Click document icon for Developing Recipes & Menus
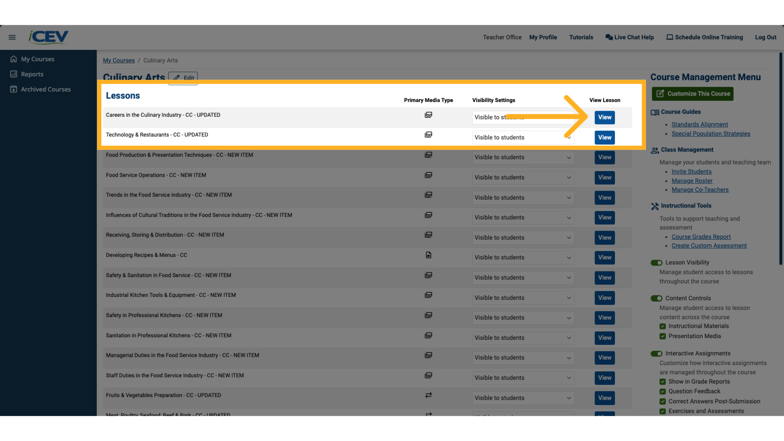 point(428,255)
